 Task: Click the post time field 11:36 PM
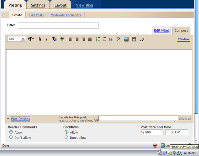tap(177, 132)
